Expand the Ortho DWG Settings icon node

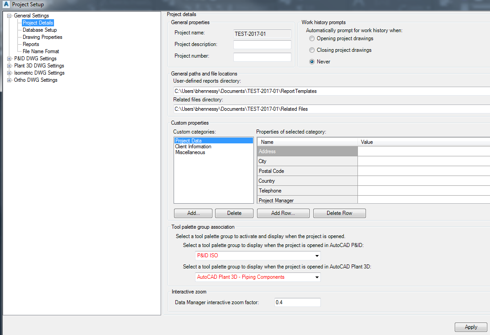pos(9,80)
